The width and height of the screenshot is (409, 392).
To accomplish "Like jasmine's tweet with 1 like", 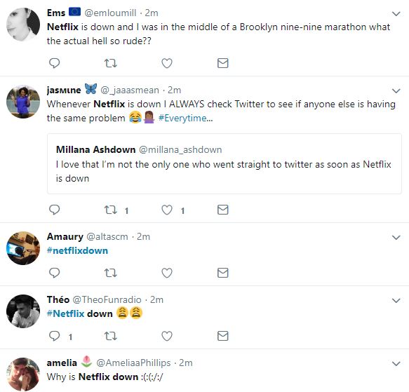I will click(x=167, y=210).
